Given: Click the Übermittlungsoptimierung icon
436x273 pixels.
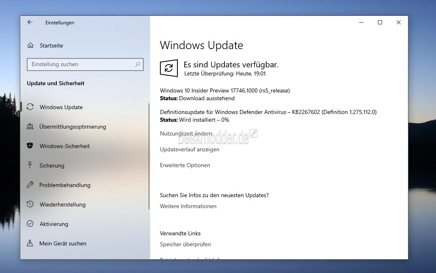Looking at the screenshot, I should 30,127.
